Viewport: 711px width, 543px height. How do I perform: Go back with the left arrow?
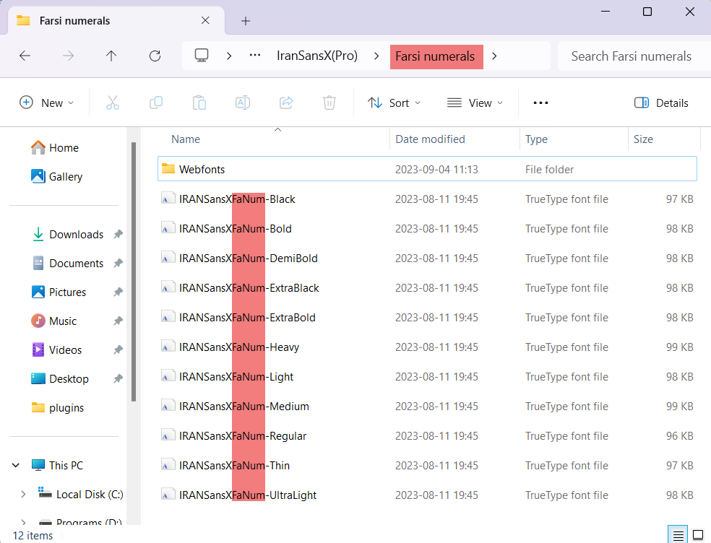click(25, 56)
